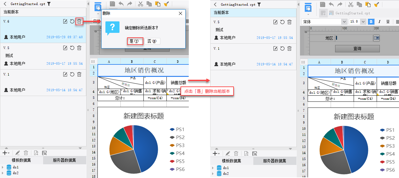Restore V.1 version in the left screenshot

(x=72, y=74)
